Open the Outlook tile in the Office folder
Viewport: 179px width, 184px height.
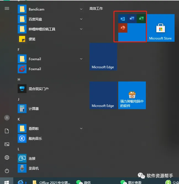tap(123, 19)
